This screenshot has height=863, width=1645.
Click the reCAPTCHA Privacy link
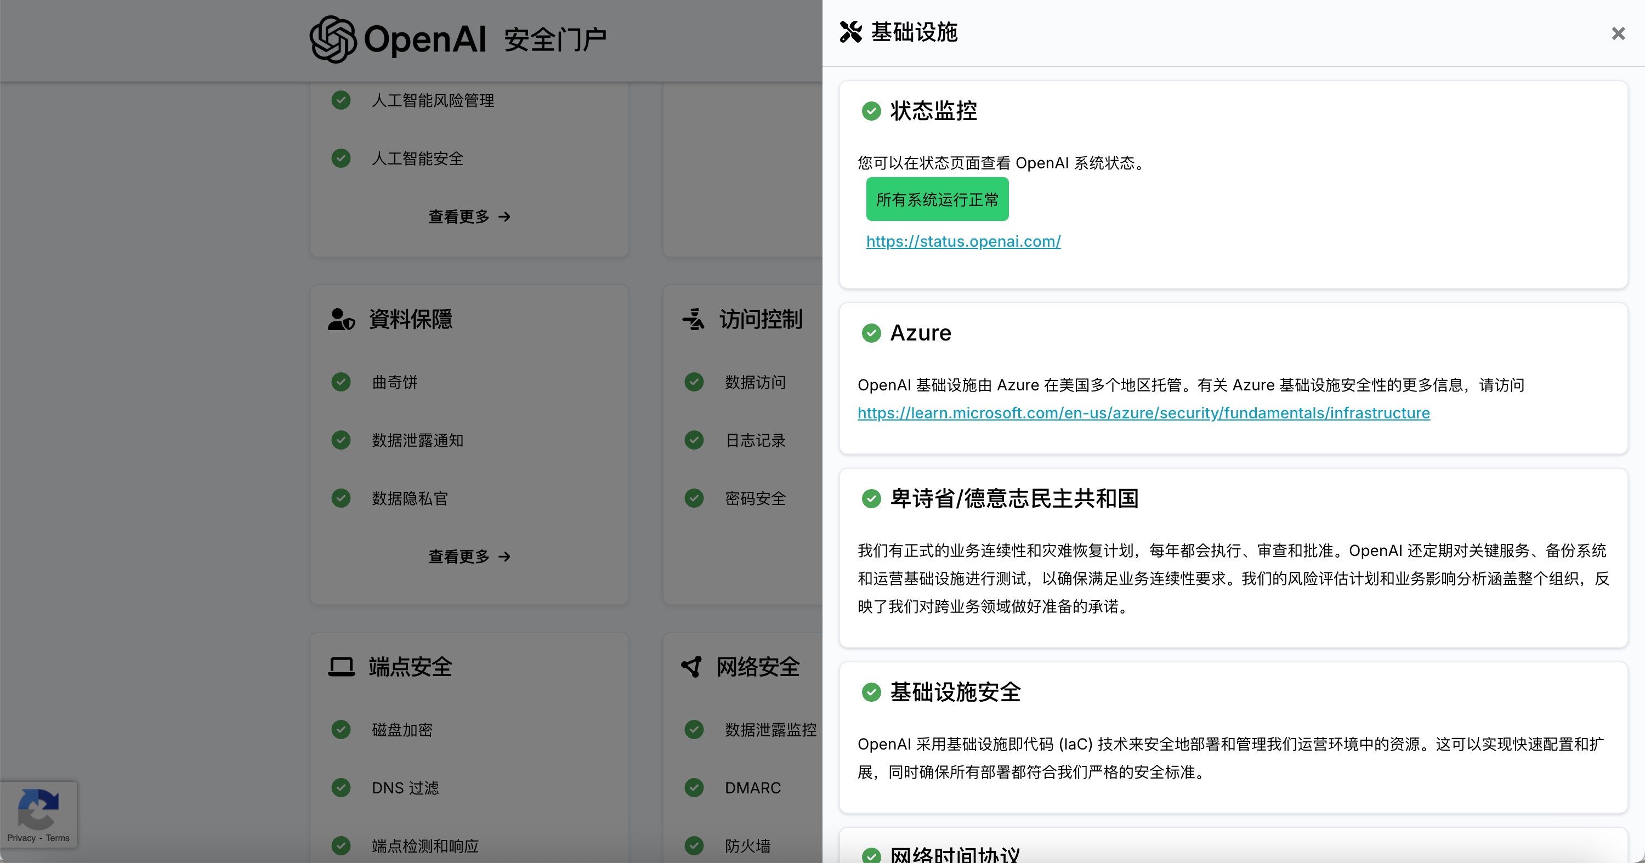(x=21, y=838)
